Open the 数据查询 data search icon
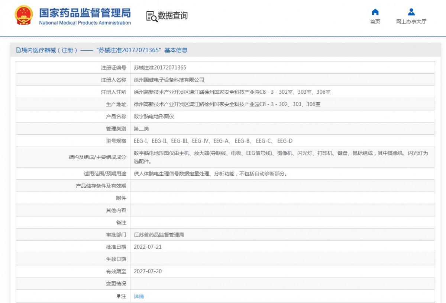 [152, 16]
